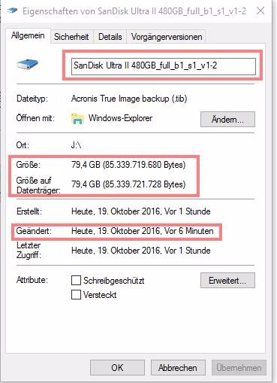Click the Übernehmen button
277x383 pixels.
(x=239, y=368)
